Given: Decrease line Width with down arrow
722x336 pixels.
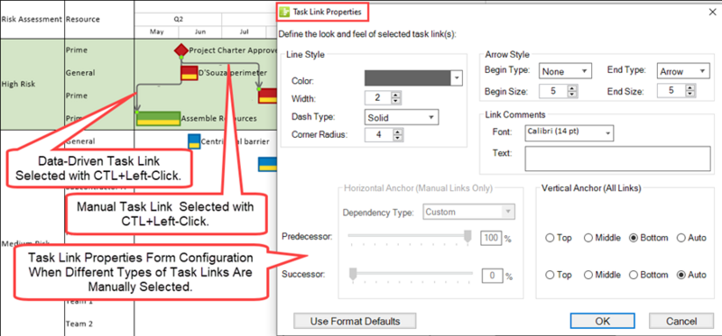Looking at the screenshot, I should [395, 102].
